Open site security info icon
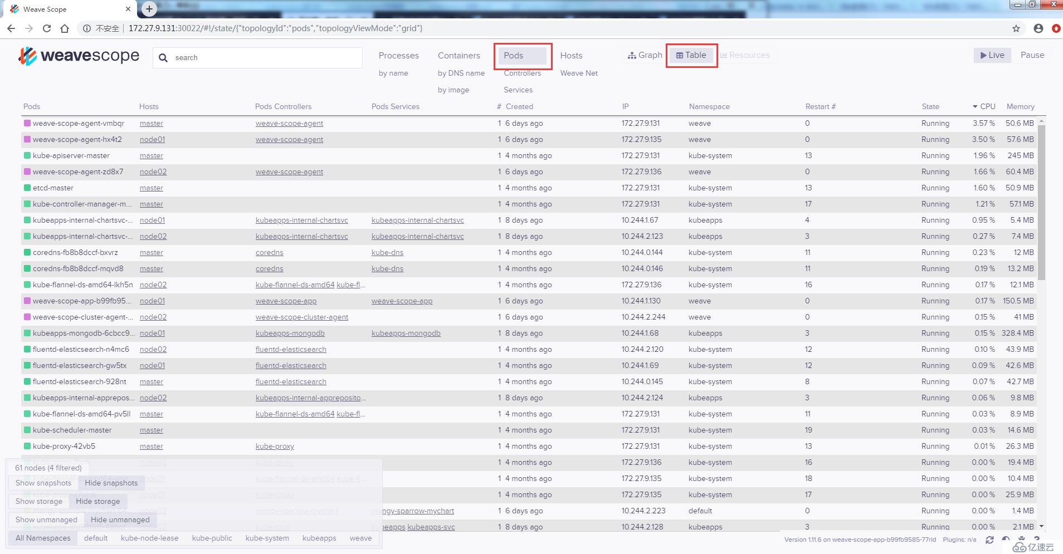Viewport: 1063px width, 554px height. (x=87, y=28)
